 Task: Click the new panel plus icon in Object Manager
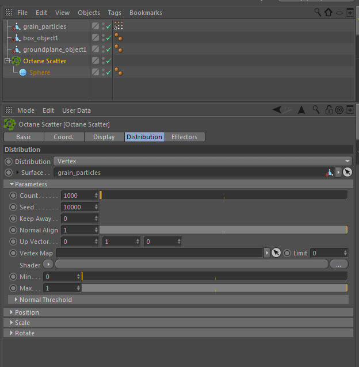pyautogui.click(x=350, y=13)
